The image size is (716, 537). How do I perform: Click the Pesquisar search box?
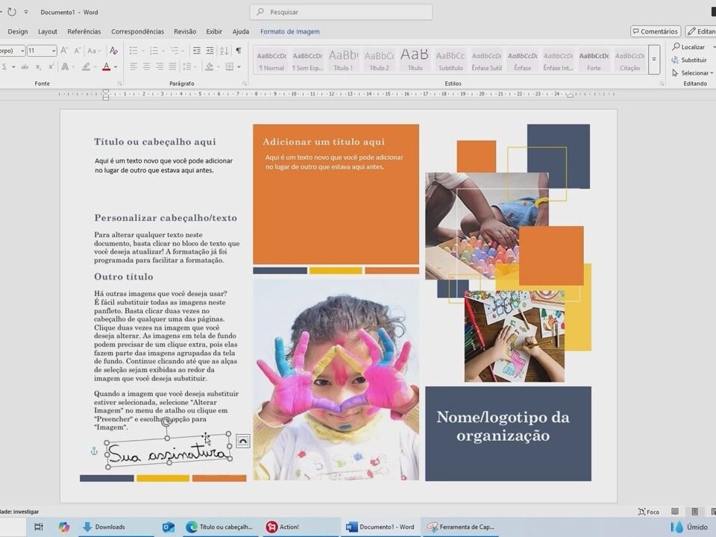point(341,12)
